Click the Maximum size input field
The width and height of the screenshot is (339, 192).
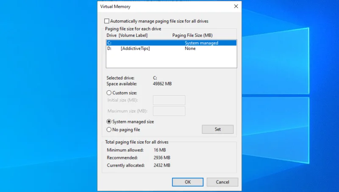tap(169, 111)
